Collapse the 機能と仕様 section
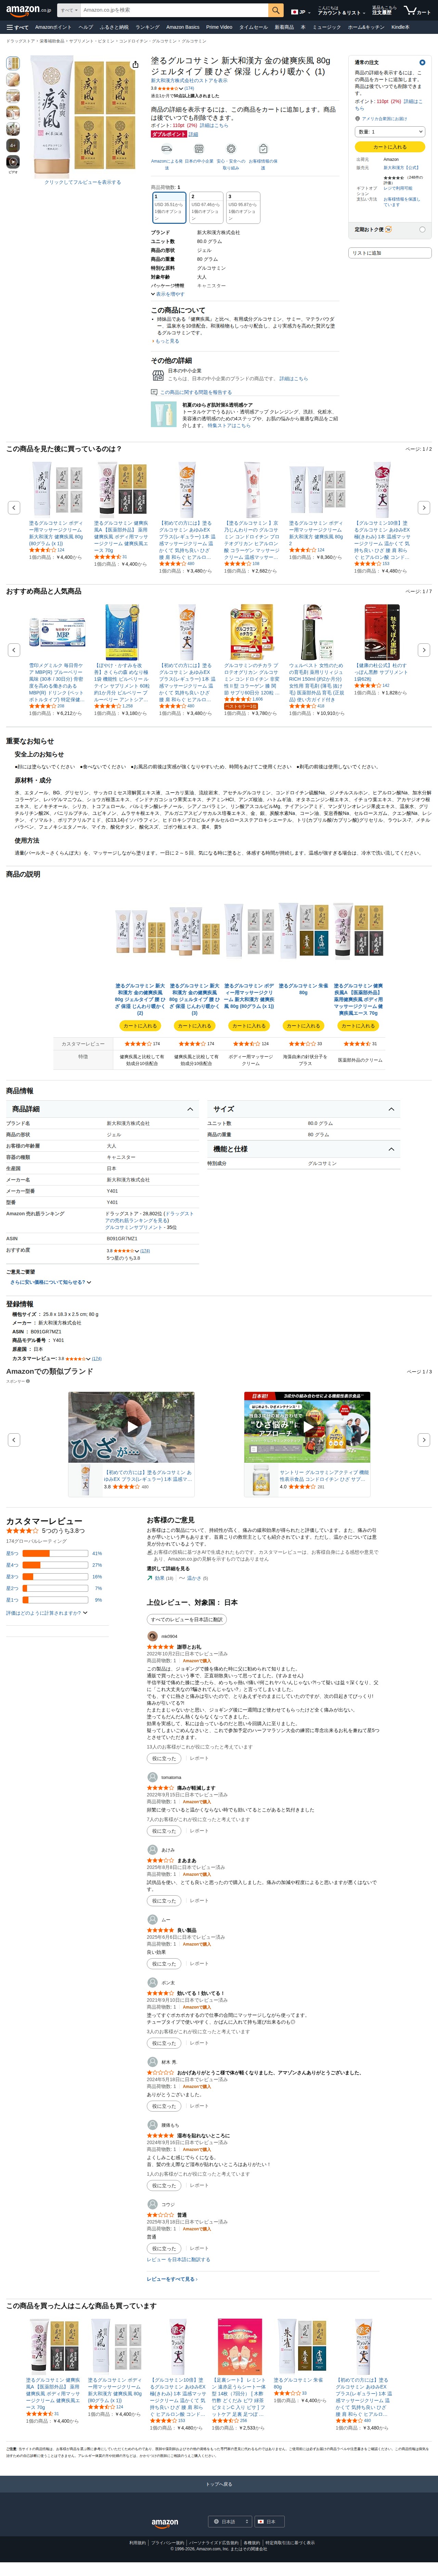The width and height of the screenshot is (438, 2576). click(304, 1149)
